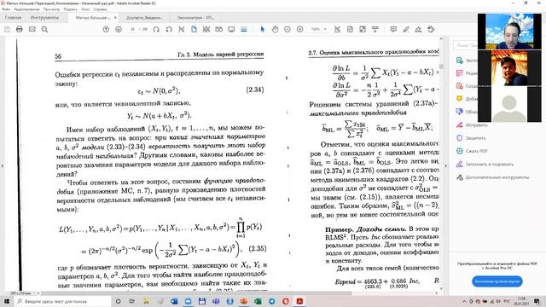Select the arrow selection tool

coord(263,30)
